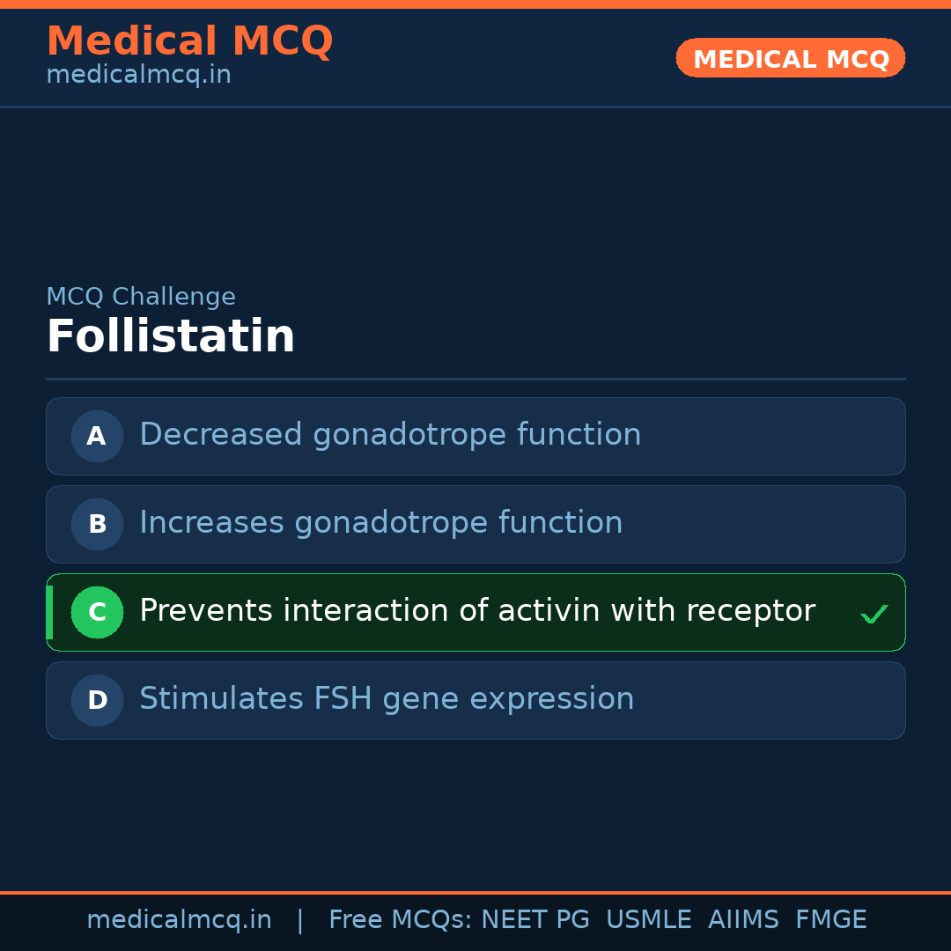
Task: Click USMLE in the footer
Action: [x=648, y=920]
